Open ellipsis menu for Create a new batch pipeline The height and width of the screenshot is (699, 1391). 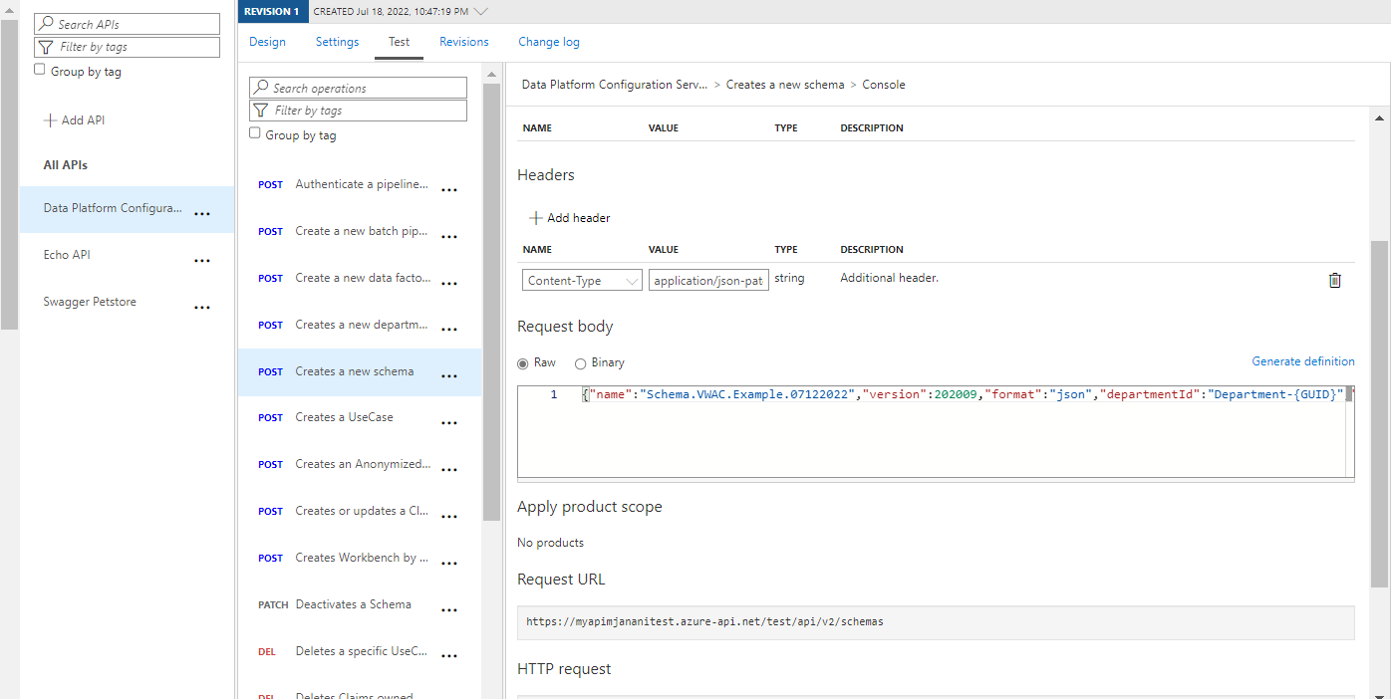[449, 237]
